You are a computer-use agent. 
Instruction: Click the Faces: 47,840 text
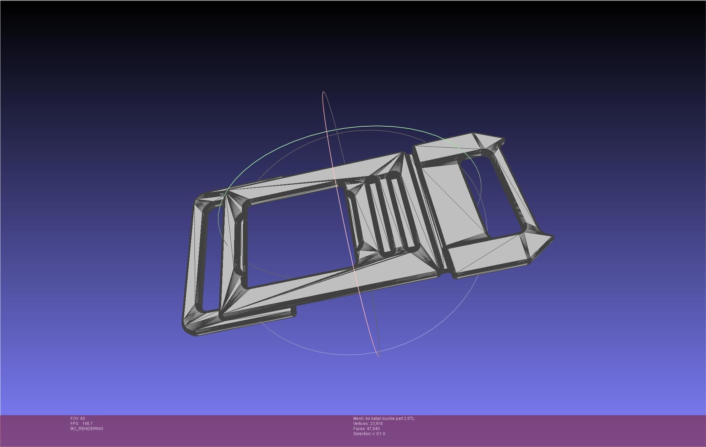click(x=366, y=429)
